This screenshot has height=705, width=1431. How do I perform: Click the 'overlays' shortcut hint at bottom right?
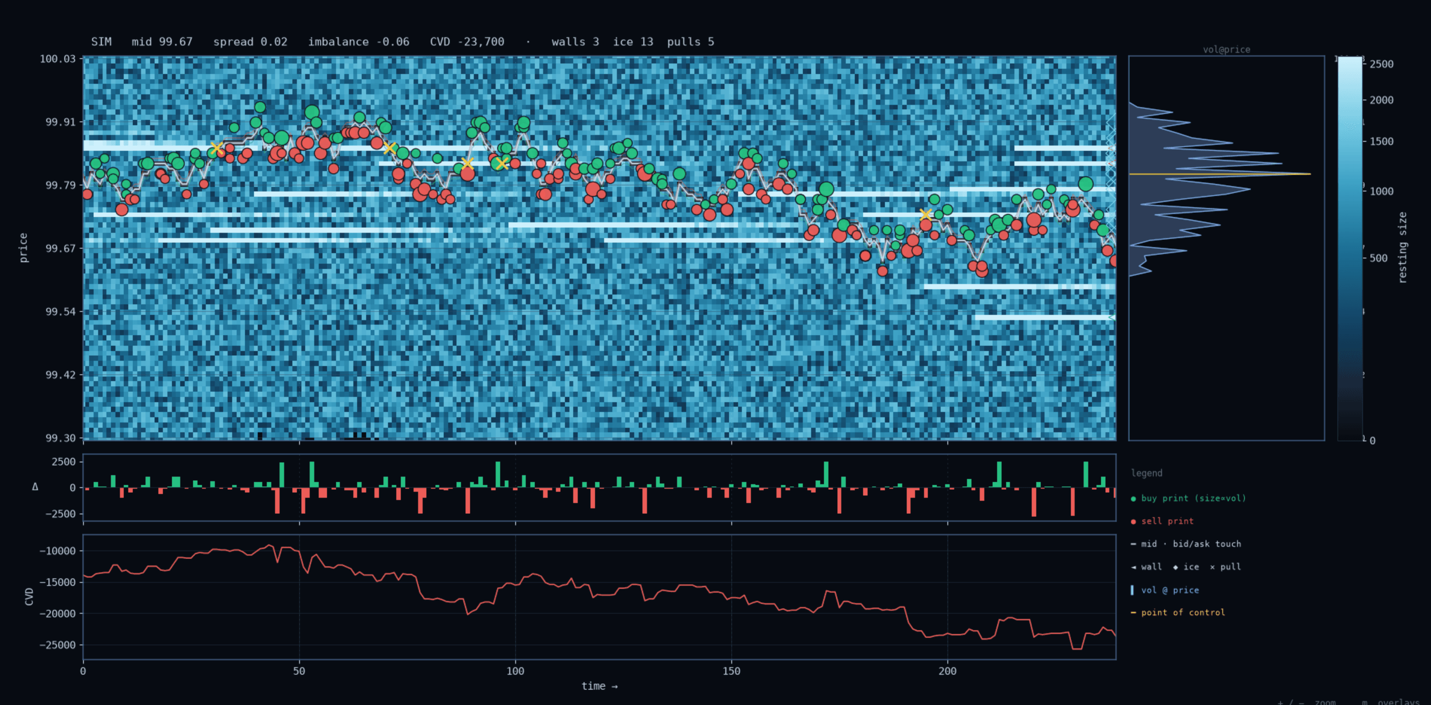tap(1399, 702)
